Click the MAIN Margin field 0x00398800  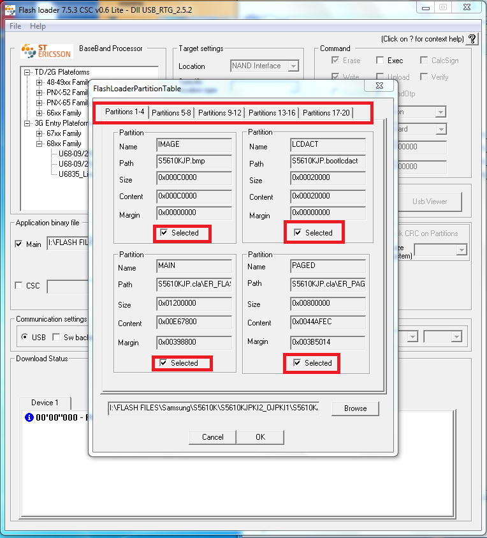(x=194, y=343)
